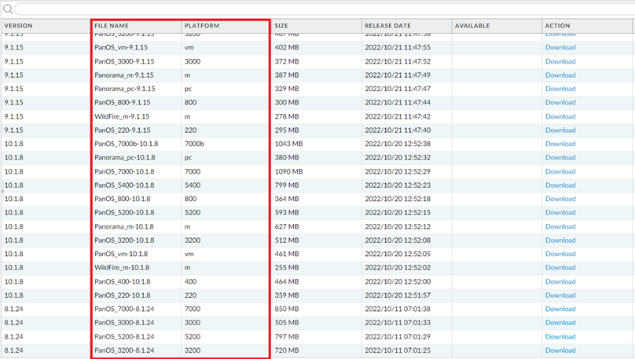Select file name PanOS_vm-9.1.15
The width and height of the screenshot is (635, 359).
click(x=121, y=47)
